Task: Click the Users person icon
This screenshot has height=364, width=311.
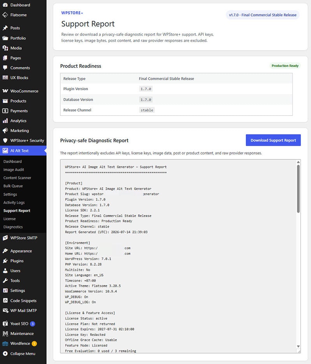Action: 5,271
